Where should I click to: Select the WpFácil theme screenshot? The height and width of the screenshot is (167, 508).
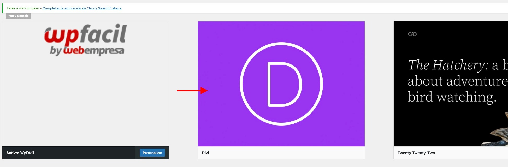coord(86,84)
